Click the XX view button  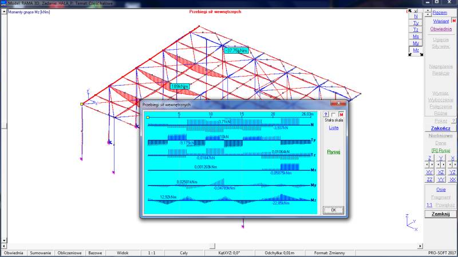tap(452, 179)
